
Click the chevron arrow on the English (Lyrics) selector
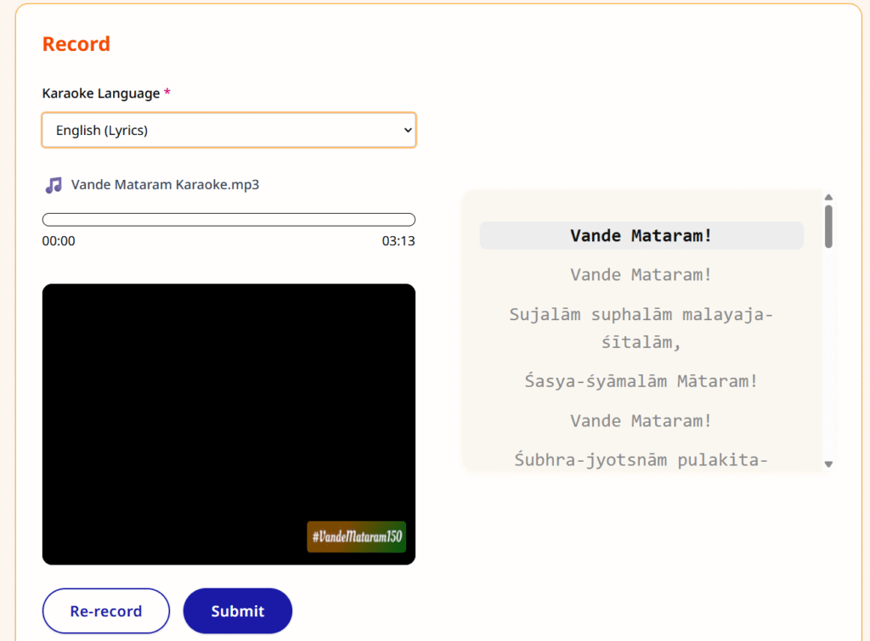click(407, 130)
